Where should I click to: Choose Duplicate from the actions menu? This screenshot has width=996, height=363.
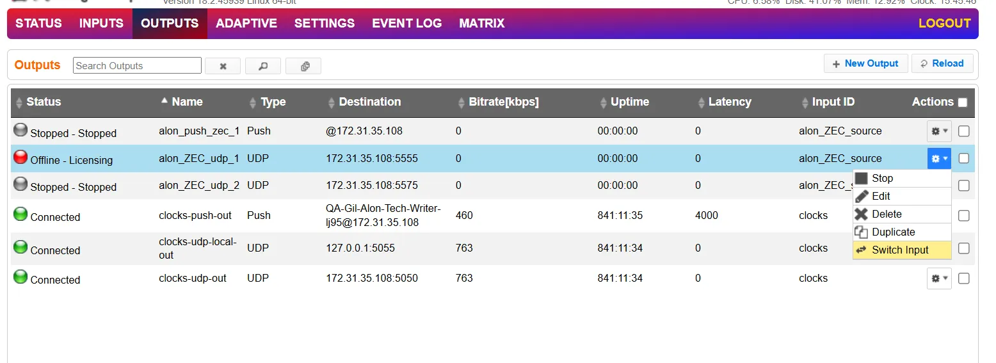(902, 232)
